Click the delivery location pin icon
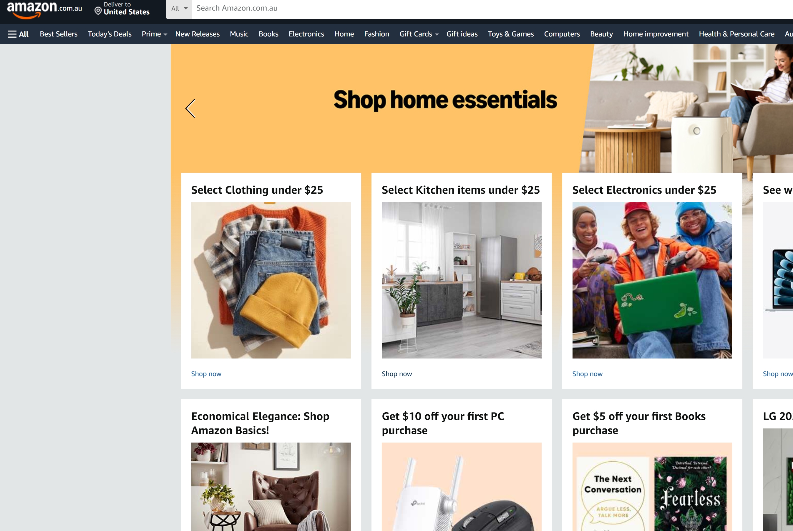The width and height of the screenshot is (793, 531). pos(98,11)
